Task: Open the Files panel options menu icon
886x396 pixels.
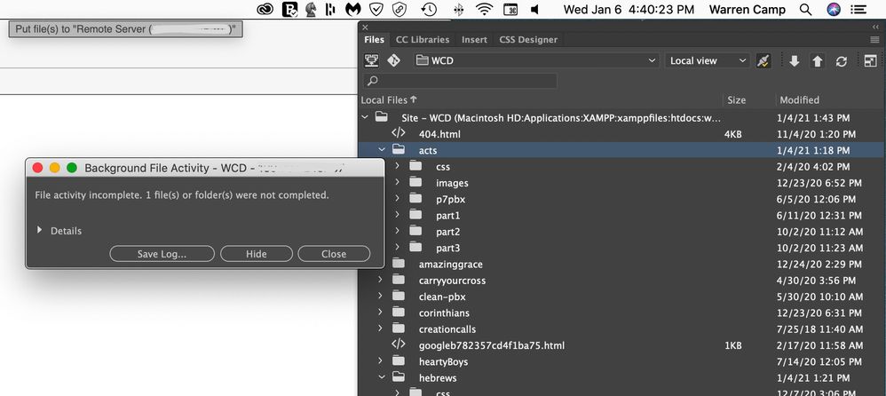Action: click(x=874, y=40)
